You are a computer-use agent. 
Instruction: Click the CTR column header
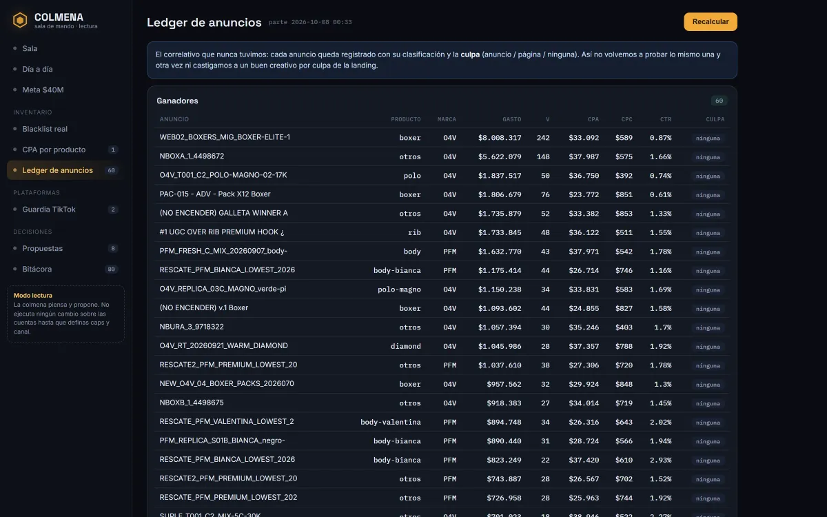point(665,119)
